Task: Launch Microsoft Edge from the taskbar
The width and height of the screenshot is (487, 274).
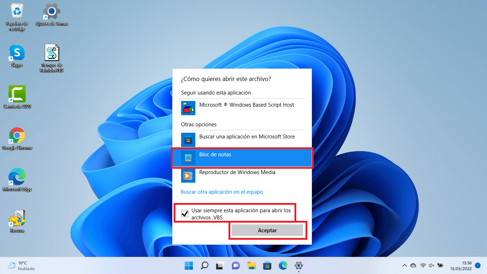Action: pos(283,265)
